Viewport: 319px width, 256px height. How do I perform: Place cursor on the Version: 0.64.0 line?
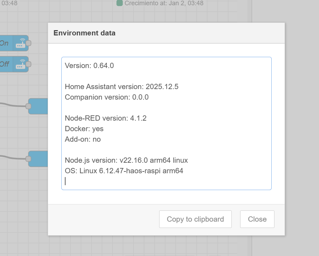click(x=89, y=66)
